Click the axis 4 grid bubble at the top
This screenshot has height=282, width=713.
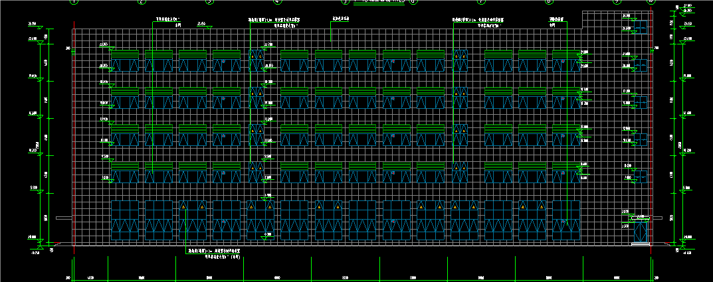pyautogui.click(x=277, y=1)
